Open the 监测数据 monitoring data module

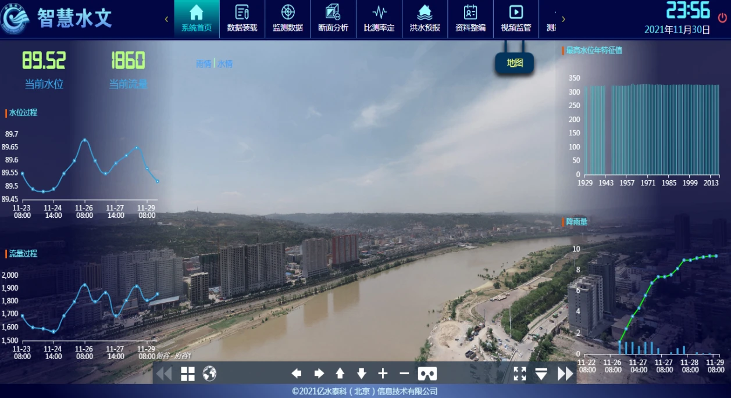tap(287, 19)
